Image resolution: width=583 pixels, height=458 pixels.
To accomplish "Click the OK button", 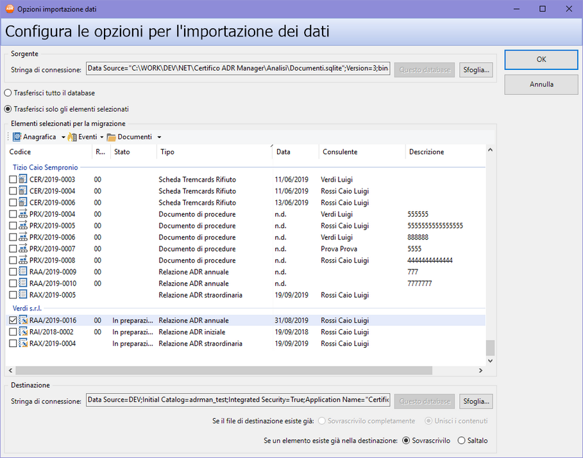I will 541,59.
